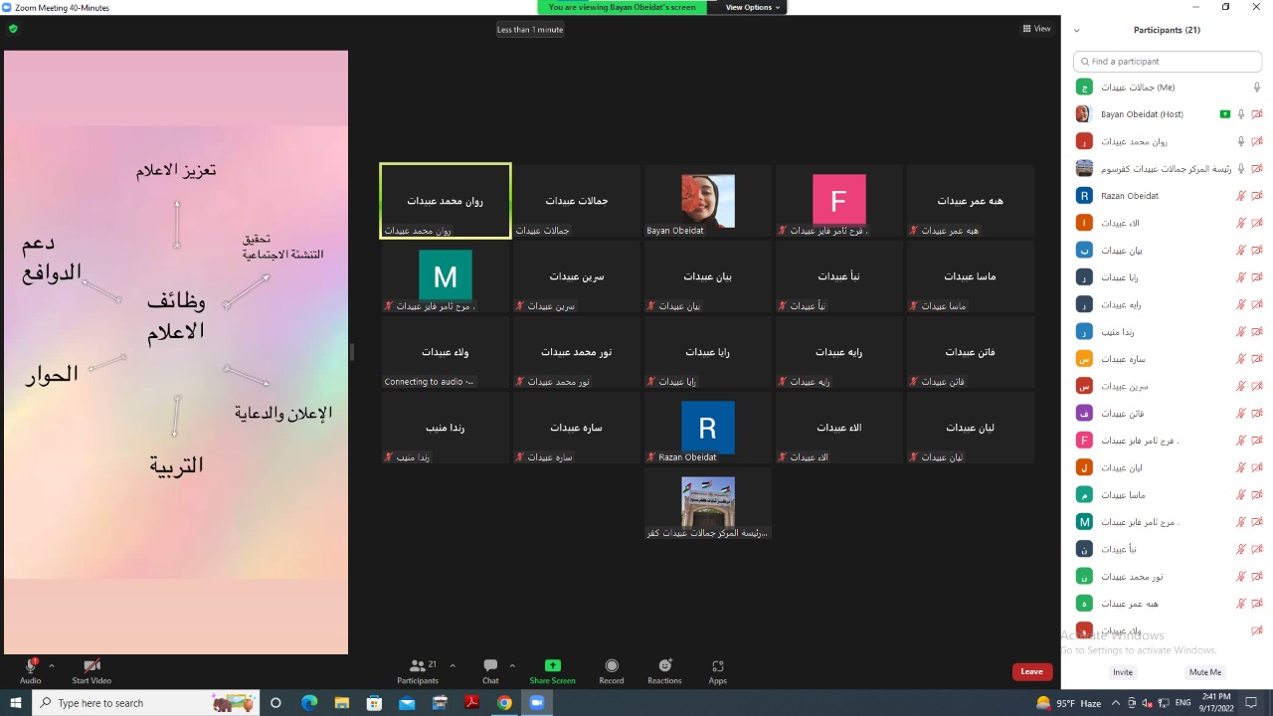Click the green Share Screen icon
This screenshot has width=1273, height=716.
pos(552,666)
